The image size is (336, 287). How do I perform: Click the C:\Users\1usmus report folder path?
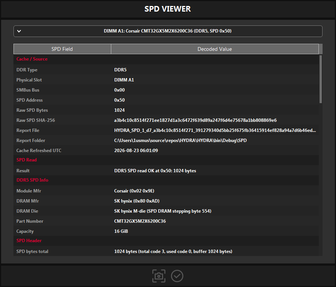coord(180,140)
